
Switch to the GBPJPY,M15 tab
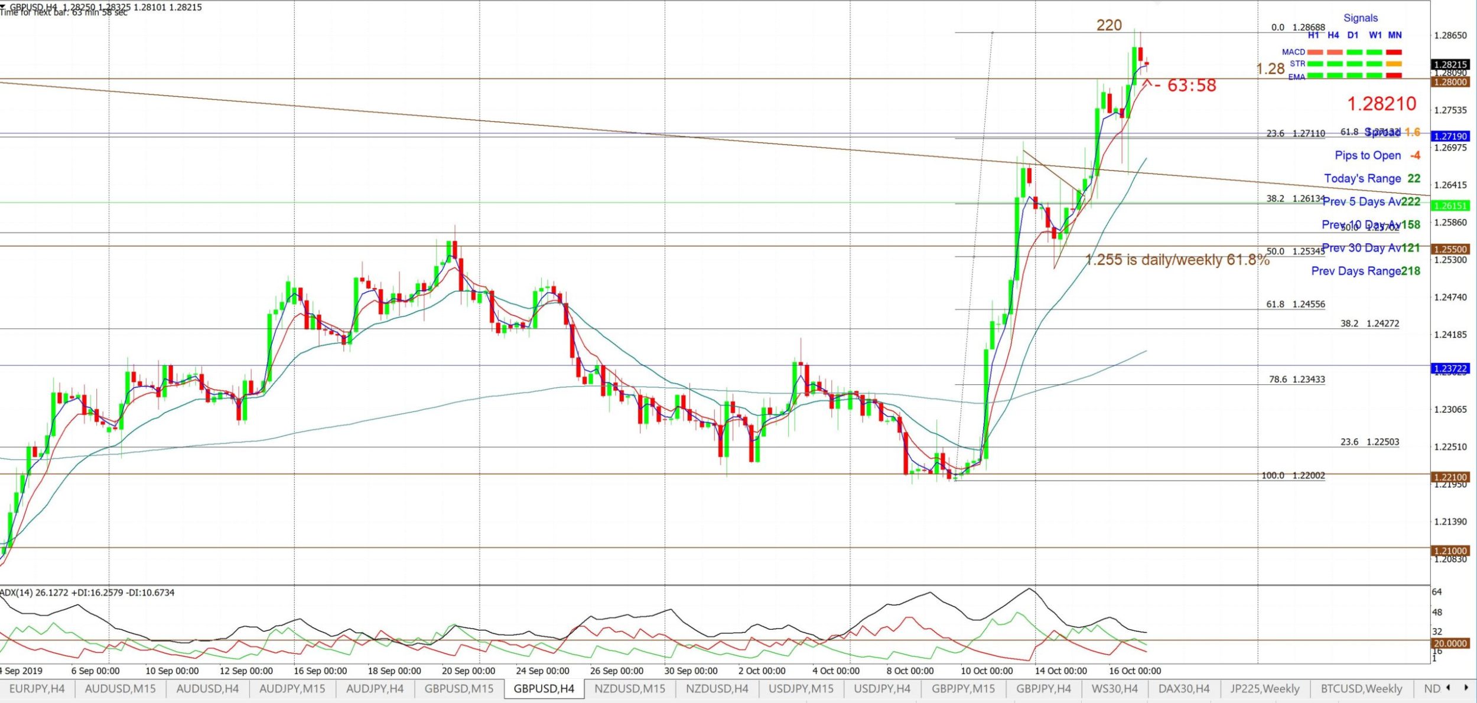pos(963,688)
